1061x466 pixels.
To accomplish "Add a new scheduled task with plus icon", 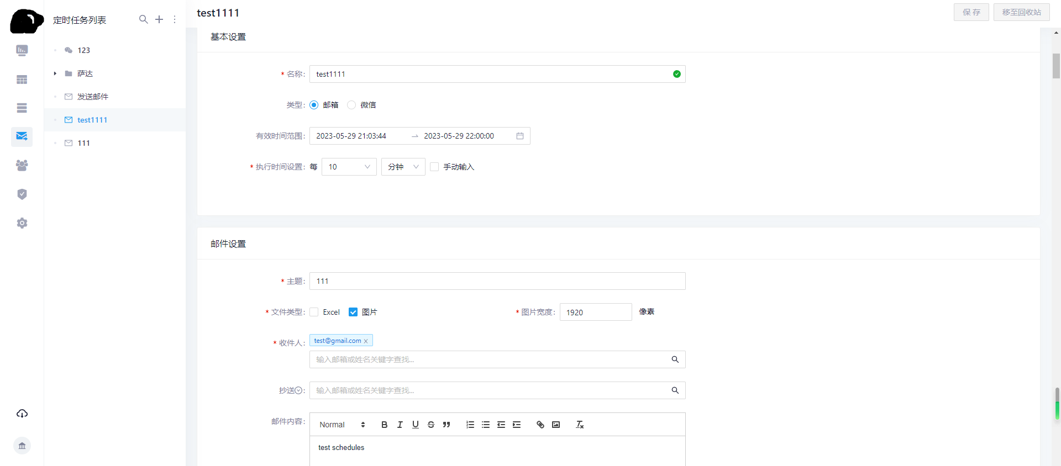I will click(x=159, y=19).
